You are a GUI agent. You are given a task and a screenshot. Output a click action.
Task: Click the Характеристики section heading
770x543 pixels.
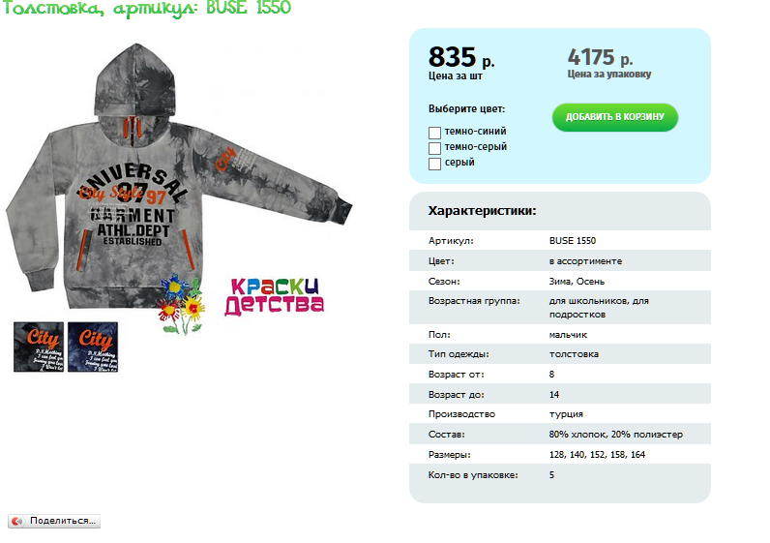tap(483, 211)
